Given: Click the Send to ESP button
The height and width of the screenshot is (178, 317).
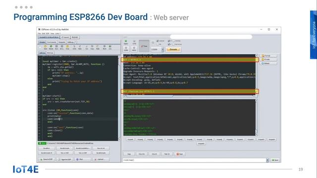Looking at the screenshot, I should click(x=65, y=159).
